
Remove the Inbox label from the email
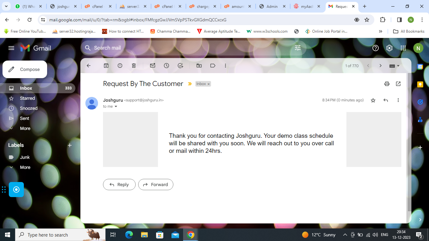click(x=209, y=84)
